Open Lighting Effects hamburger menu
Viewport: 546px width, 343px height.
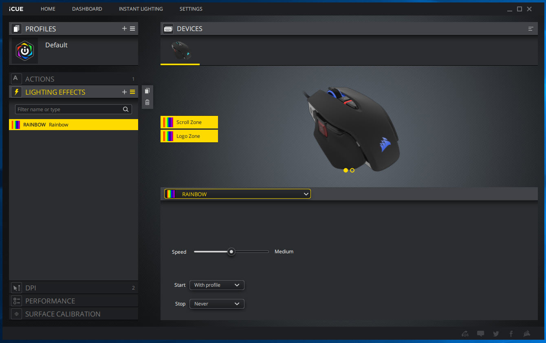click(x=132, y=92)
